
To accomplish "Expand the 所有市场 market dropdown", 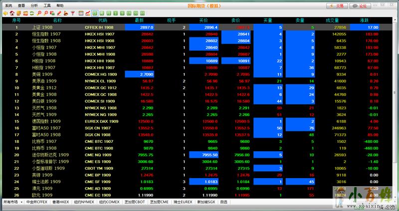I will (13, 202).
